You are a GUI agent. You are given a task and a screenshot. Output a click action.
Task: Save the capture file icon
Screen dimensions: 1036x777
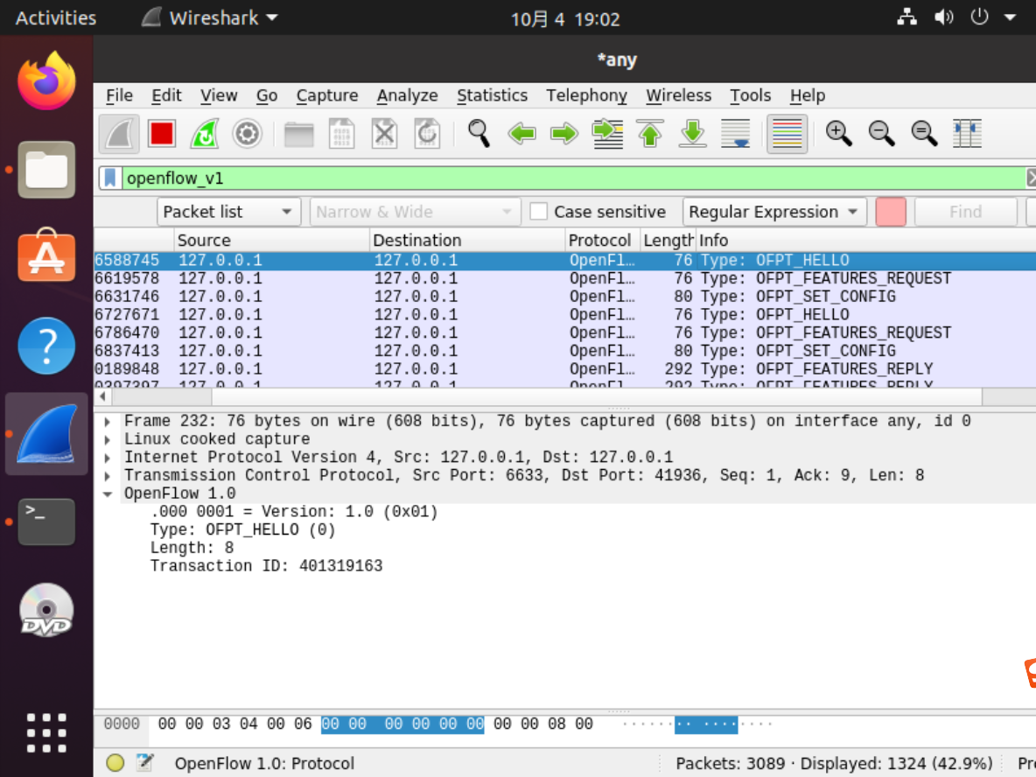pos(341,134)
